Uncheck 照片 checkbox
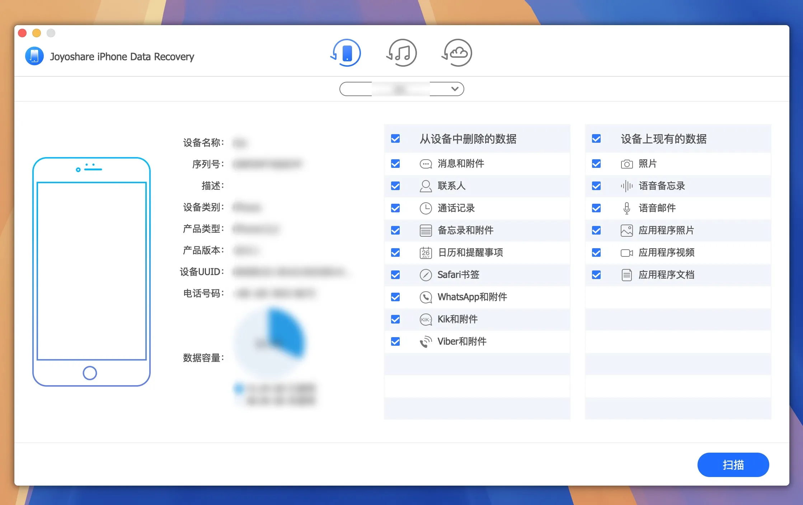 tap(596, 164)
